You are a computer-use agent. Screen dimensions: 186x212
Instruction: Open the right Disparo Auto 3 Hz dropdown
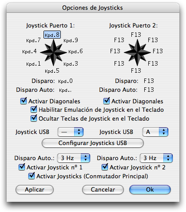(x=156, y=158)
